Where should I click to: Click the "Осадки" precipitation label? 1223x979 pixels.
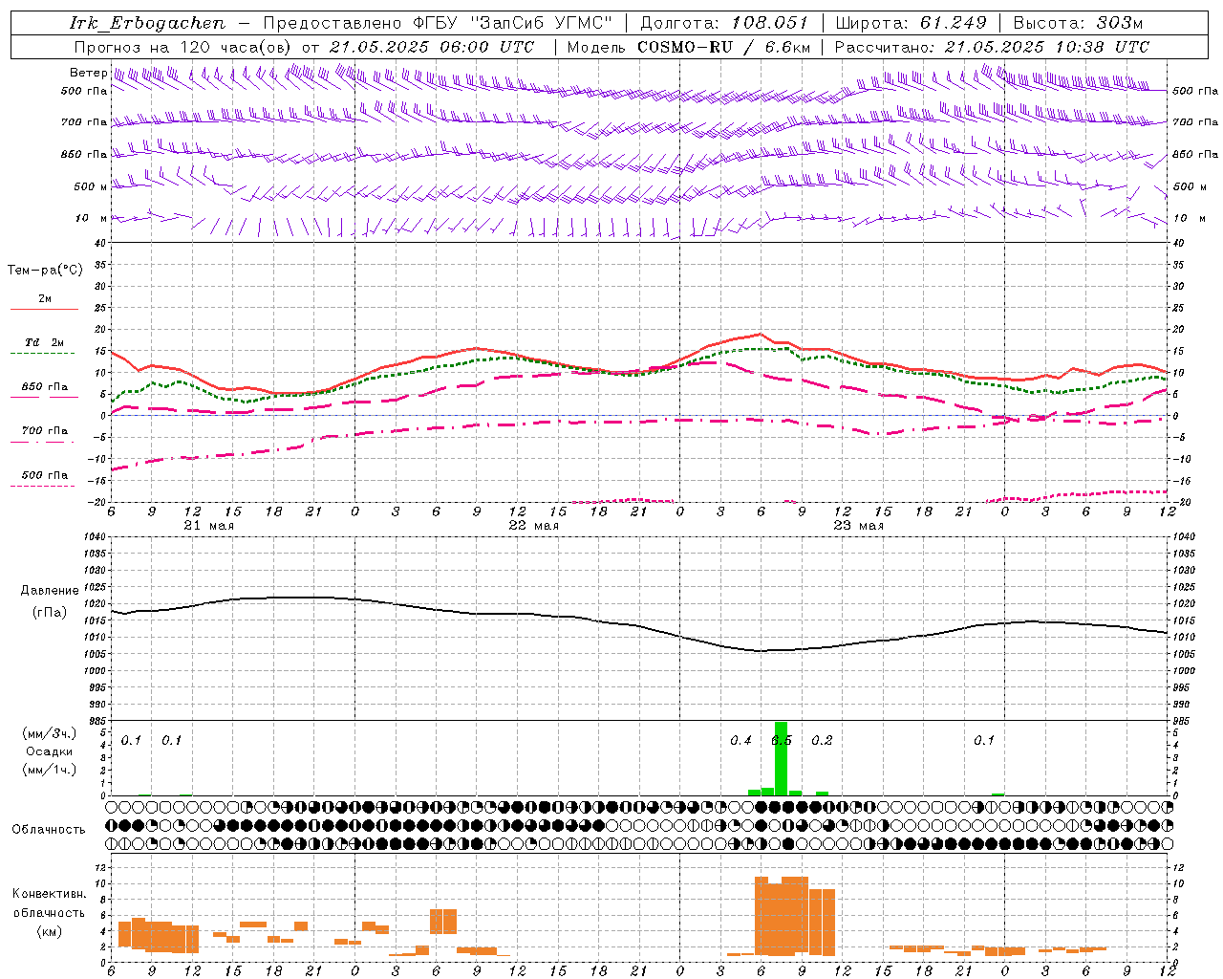pyautogui.click(x=49, y=751)
